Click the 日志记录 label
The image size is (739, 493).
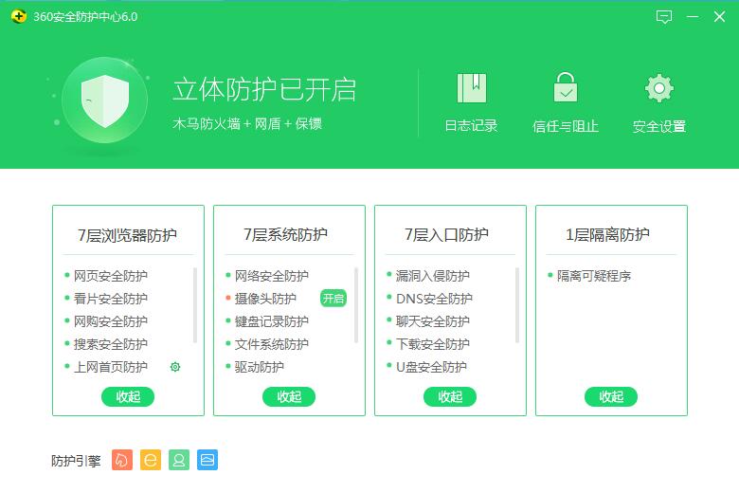pos(471,125)
